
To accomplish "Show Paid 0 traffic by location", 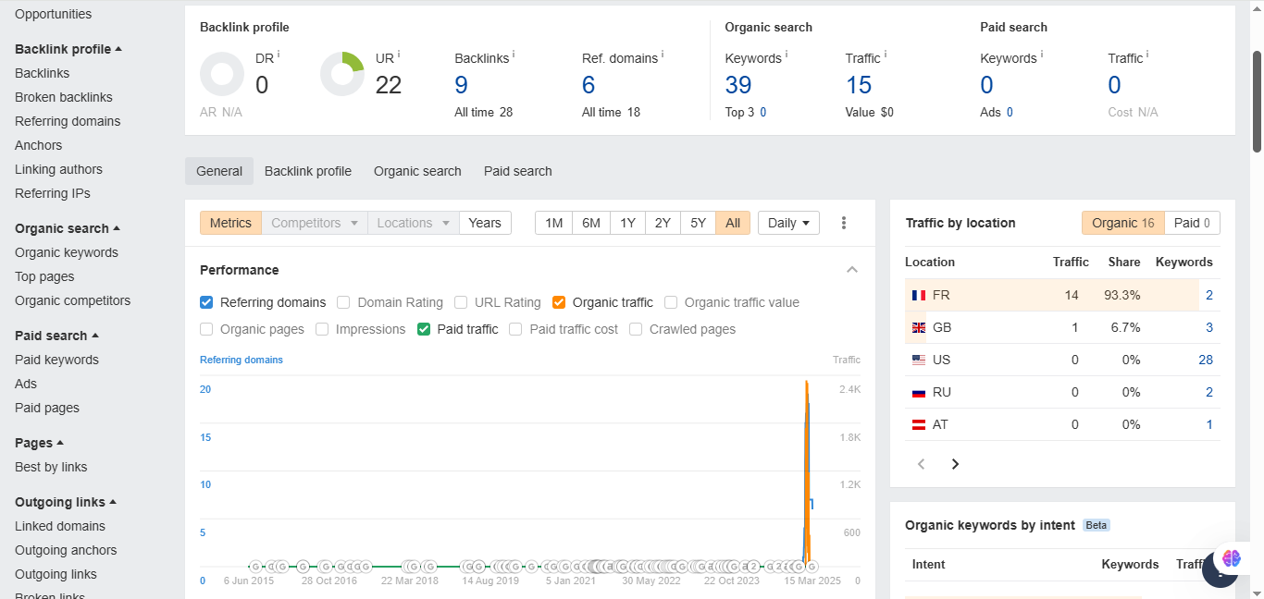I will coord(1192,223).
